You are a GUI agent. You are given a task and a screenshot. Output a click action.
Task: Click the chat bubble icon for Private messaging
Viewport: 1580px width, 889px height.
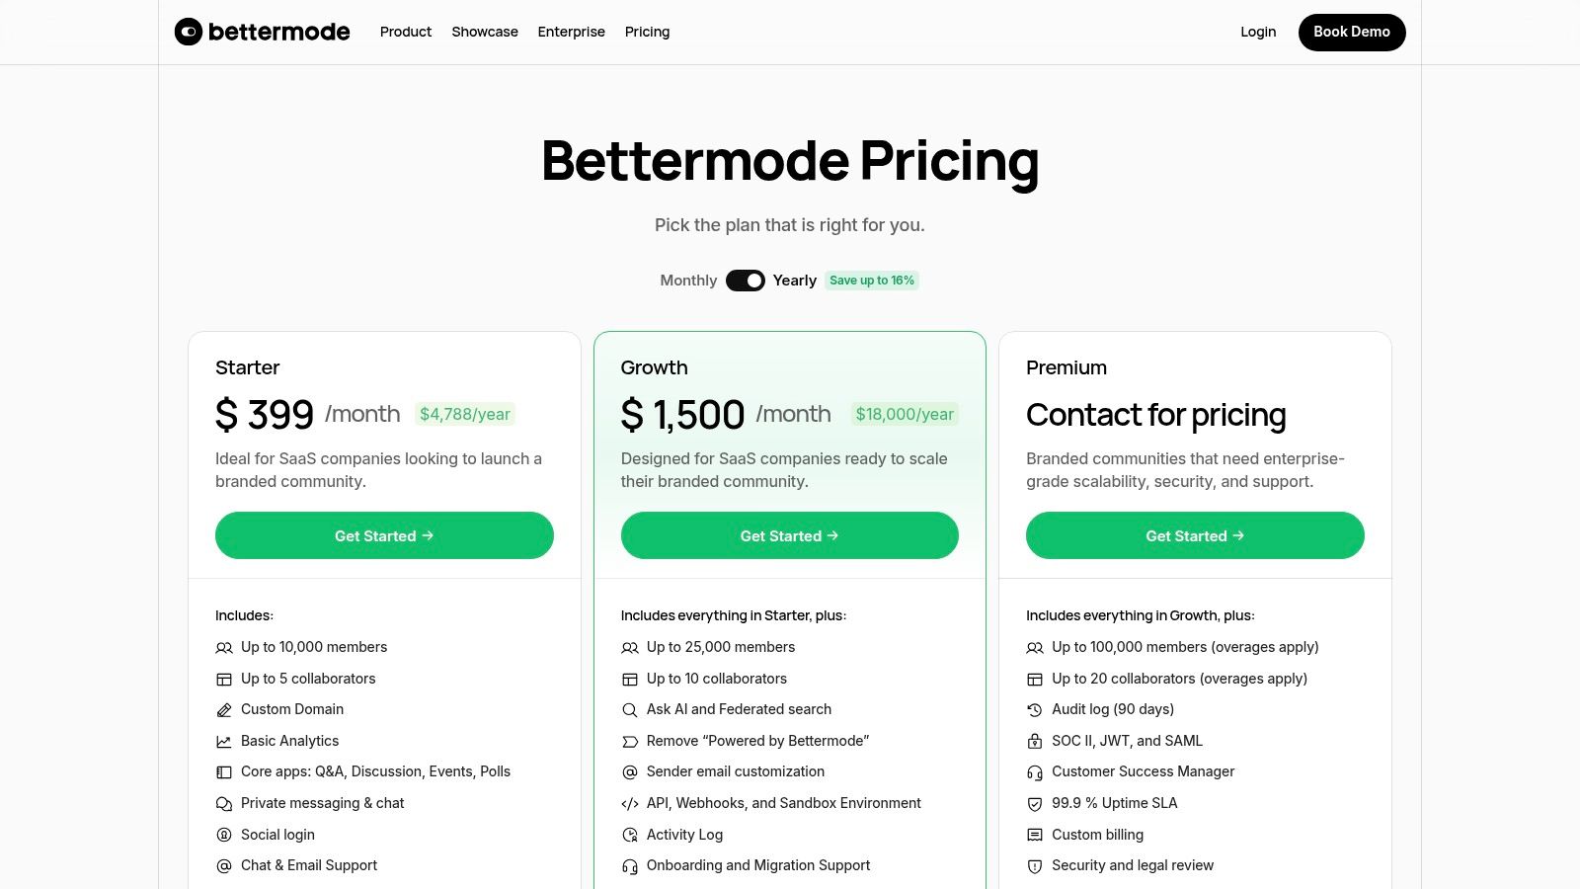224,803
